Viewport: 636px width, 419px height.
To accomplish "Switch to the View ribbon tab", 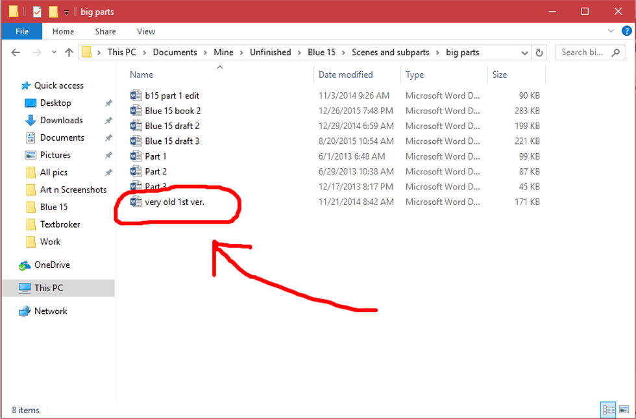I will coord(146,31).
